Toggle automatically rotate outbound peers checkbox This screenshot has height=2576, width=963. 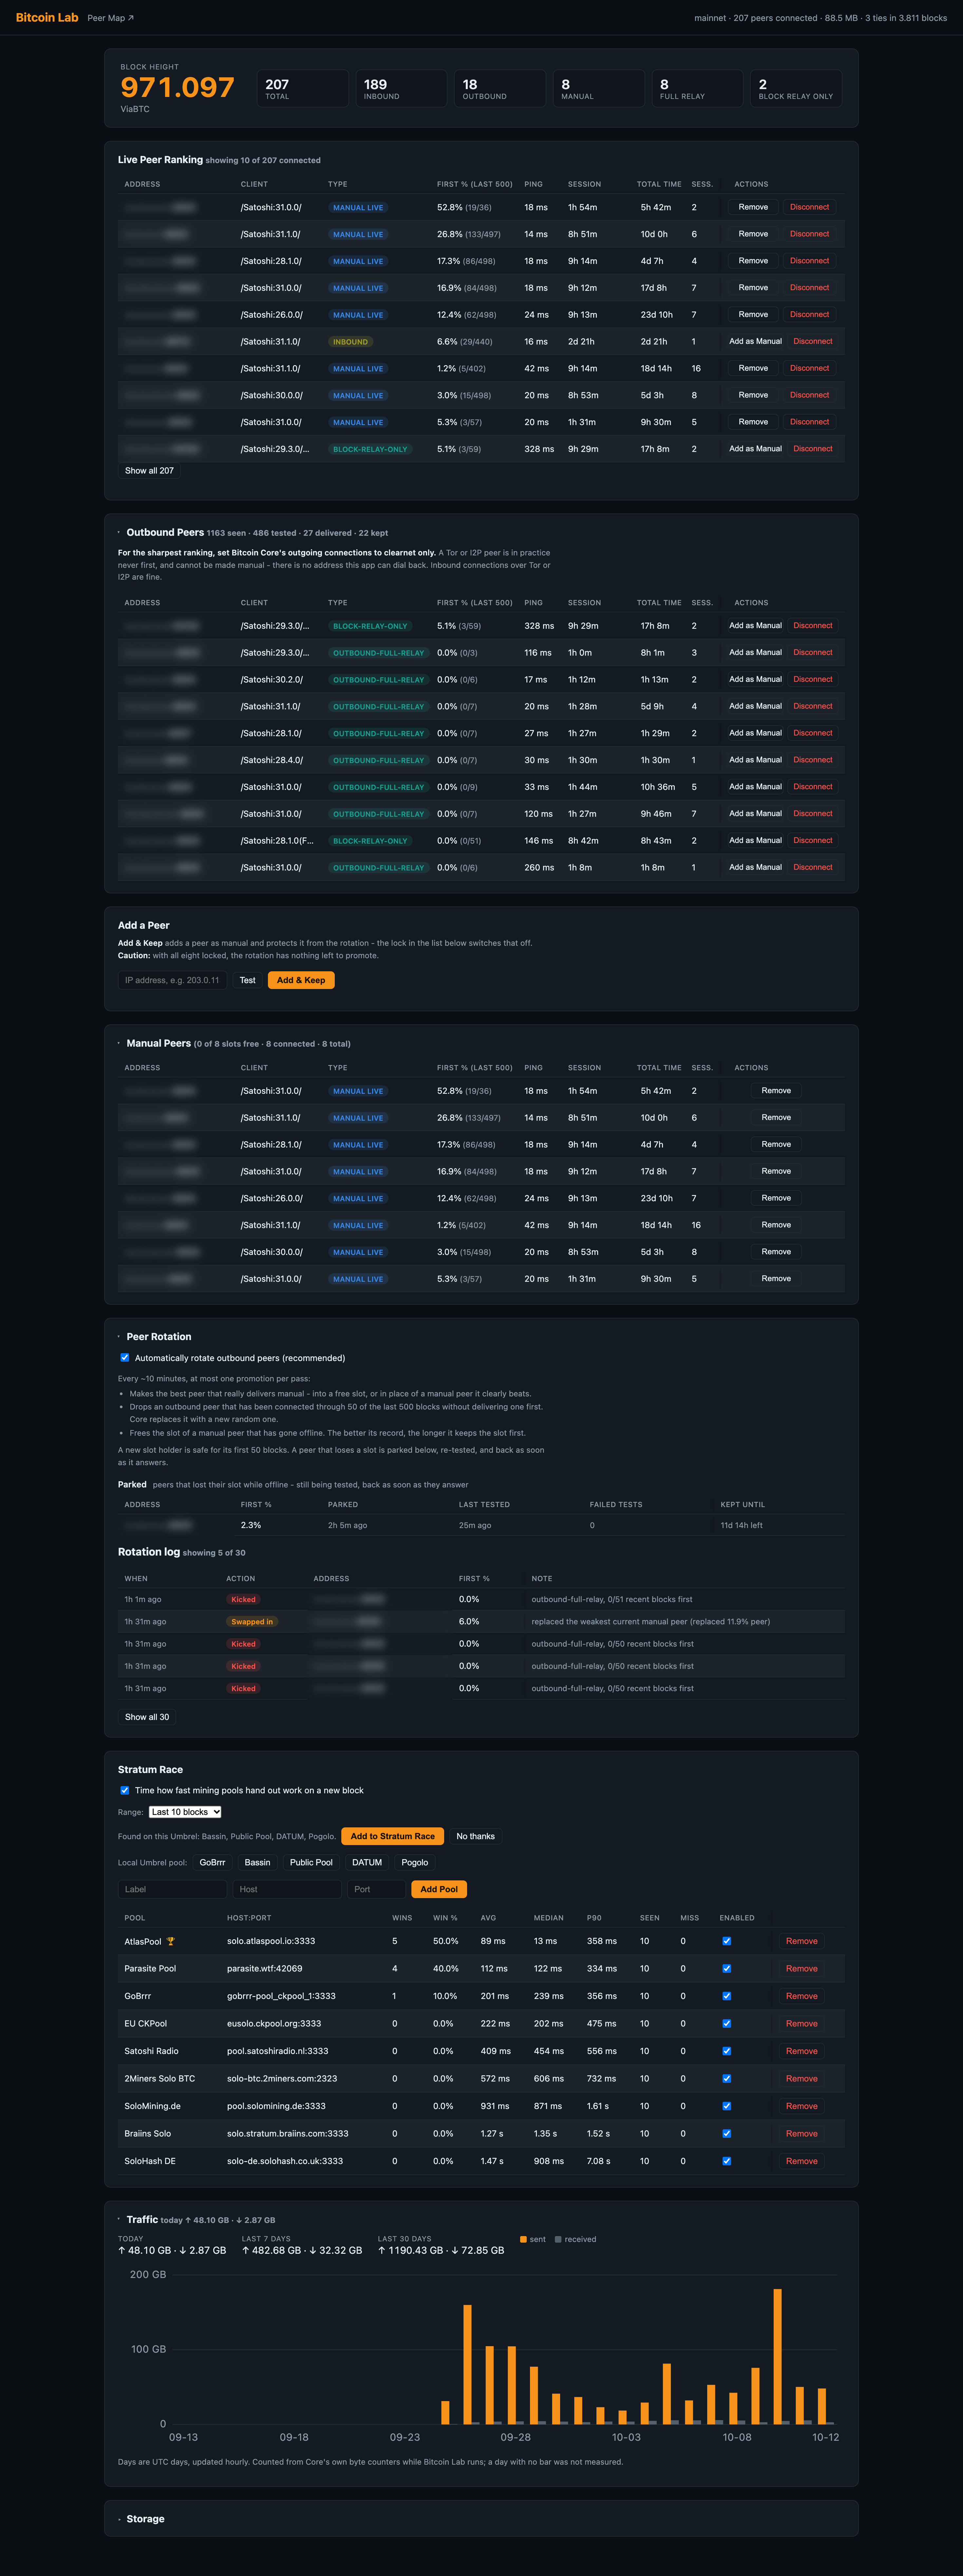coord(125,1358)
